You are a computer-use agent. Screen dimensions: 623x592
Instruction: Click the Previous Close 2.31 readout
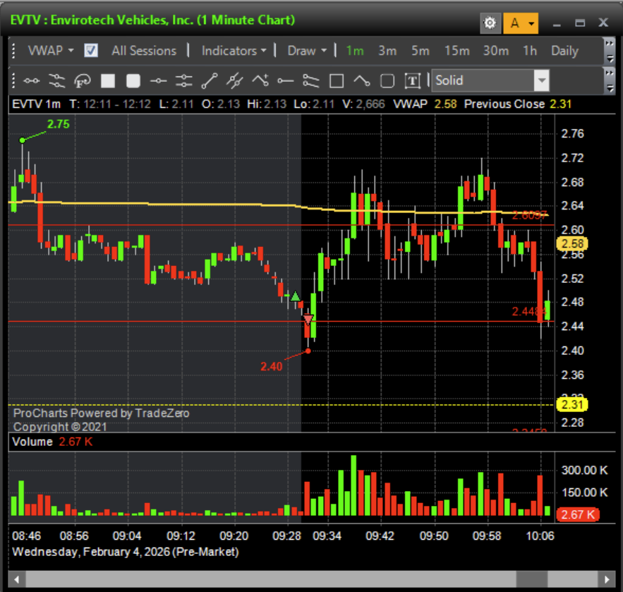tap(518, 104)
